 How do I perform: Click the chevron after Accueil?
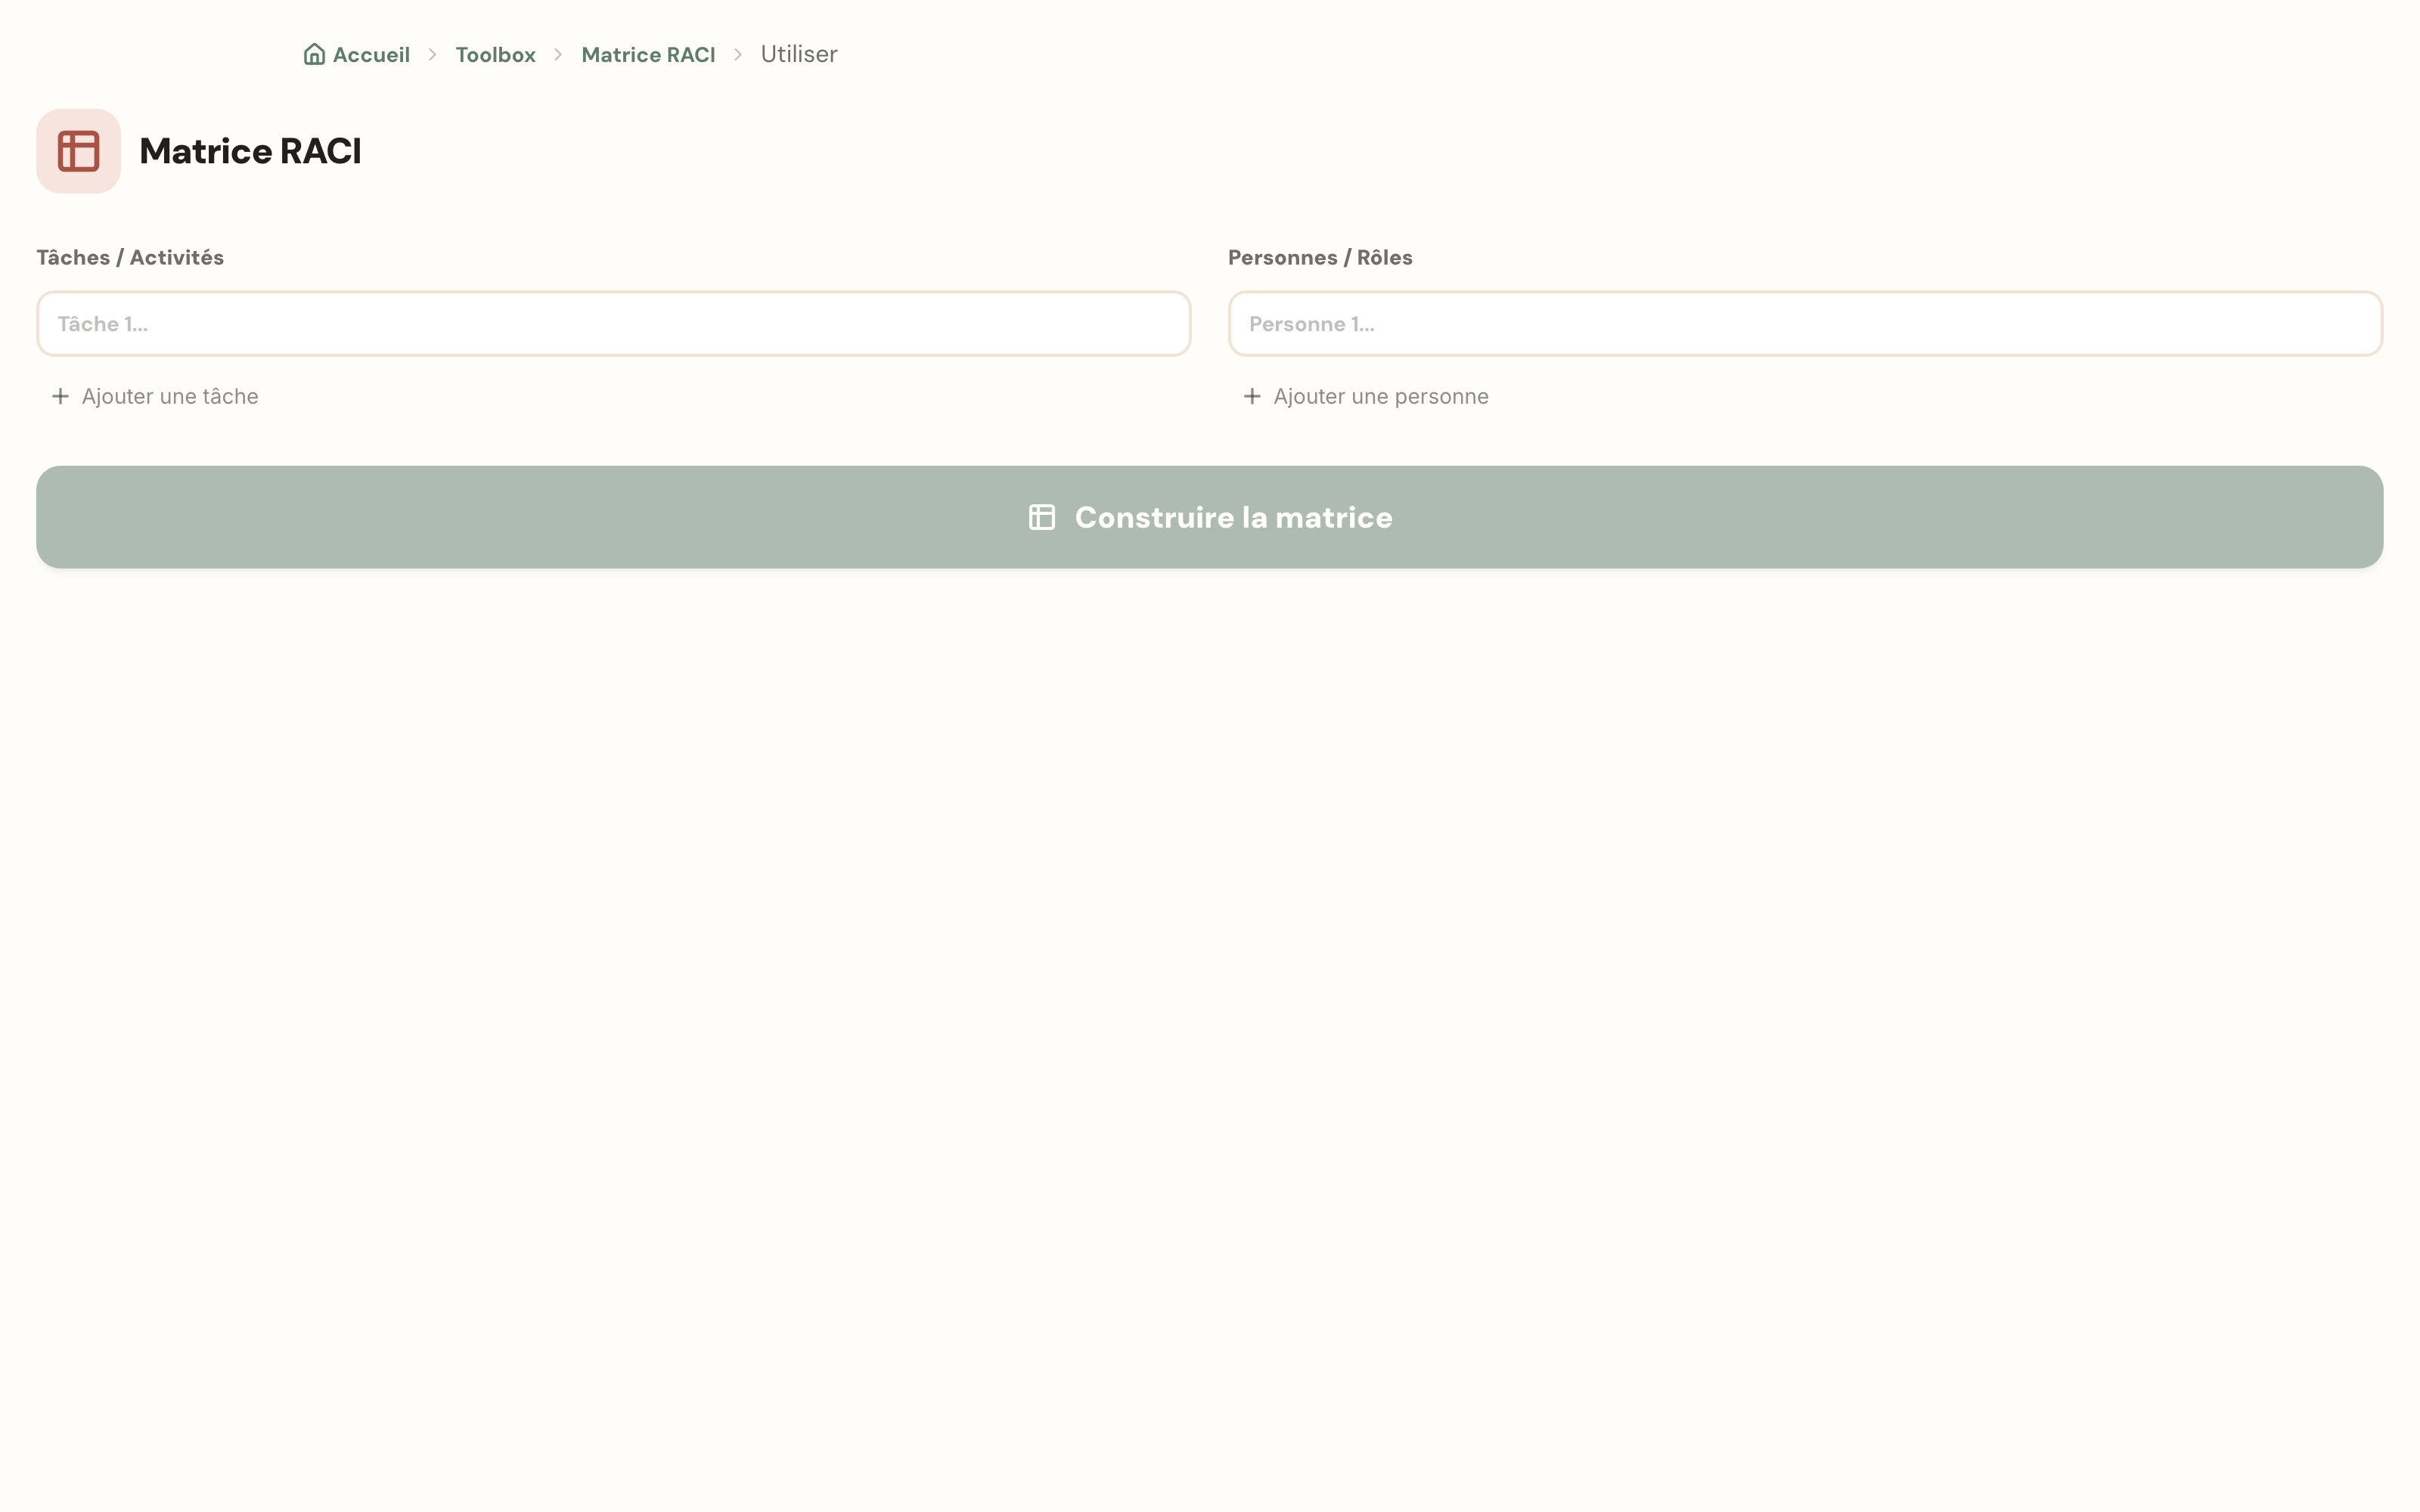(x=432, y=54)
